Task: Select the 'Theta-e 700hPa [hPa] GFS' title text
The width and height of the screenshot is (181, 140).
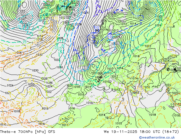Action: pos(27,132)
